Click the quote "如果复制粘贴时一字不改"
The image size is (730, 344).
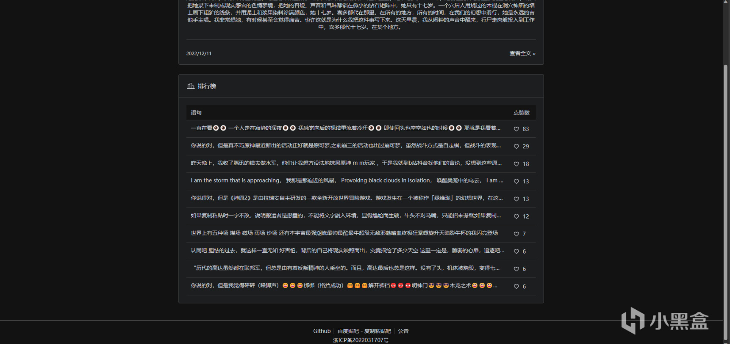pyautogui.click(x=346, y=216)
